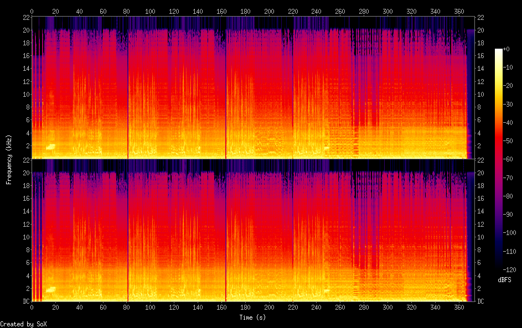
Task: Click the "180" tick on the bottom time axis
Action: click(x=245, y=308)
